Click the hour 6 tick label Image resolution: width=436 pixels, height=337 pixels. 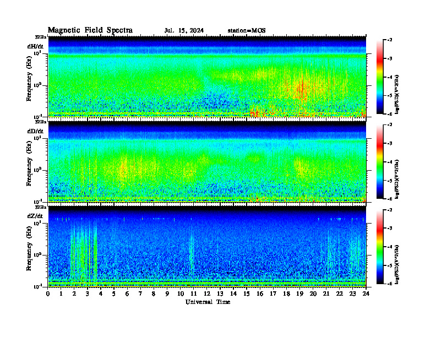tap(127, 293)
